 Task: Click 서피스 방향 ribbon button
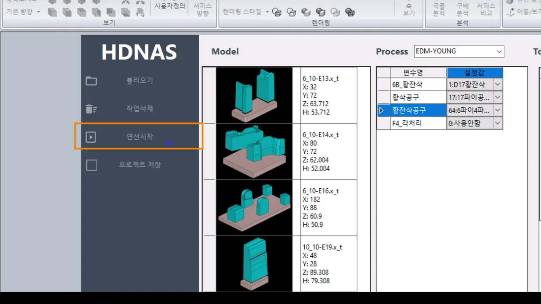[203, 9]
